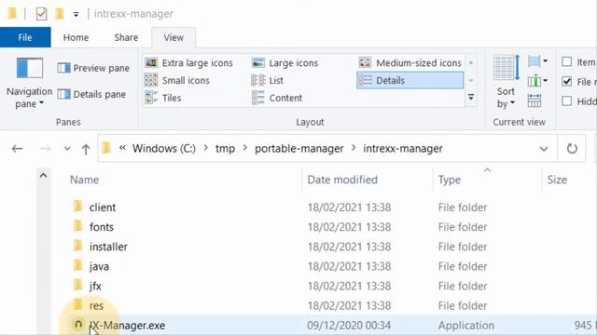Image resolution: width=597 pixels, height=335 pixels.
Task: Go up one folder level
Action: (x=86, y=149)
